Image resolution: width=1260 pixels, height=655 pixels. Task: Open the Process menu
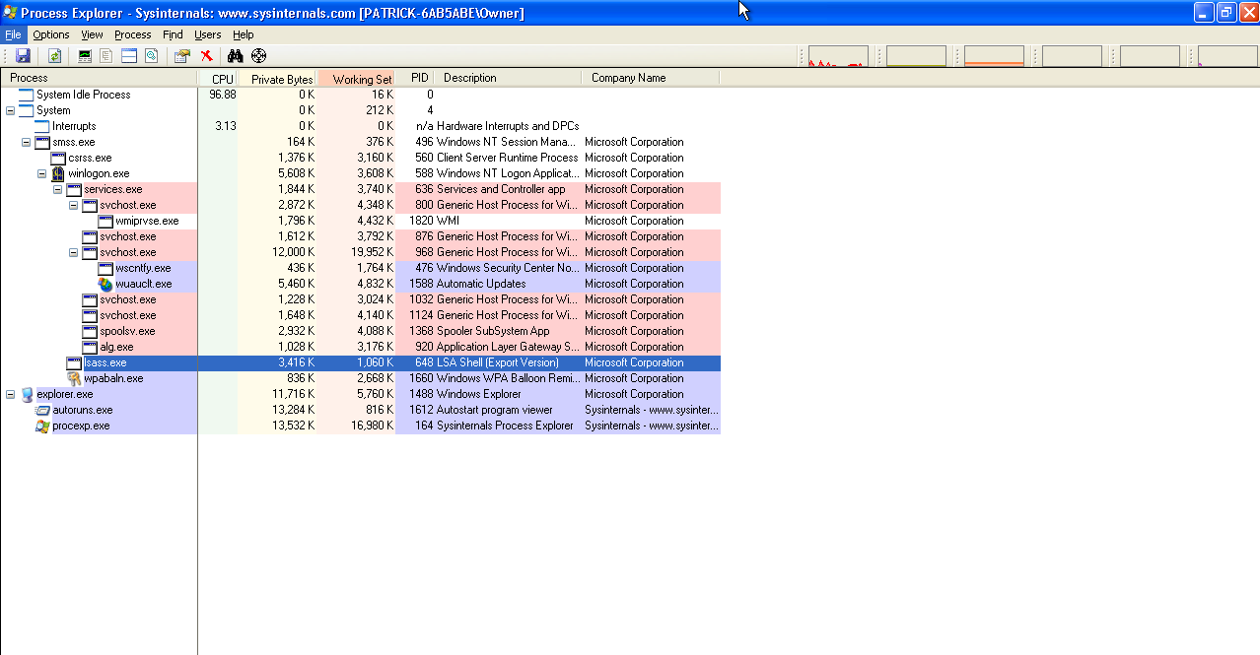[133, 34]
